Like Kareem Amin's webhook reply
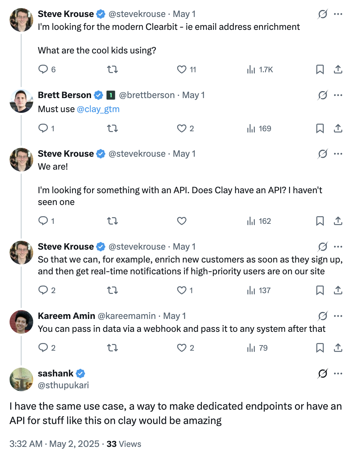 pyautogui.click(x=182, y=348)
